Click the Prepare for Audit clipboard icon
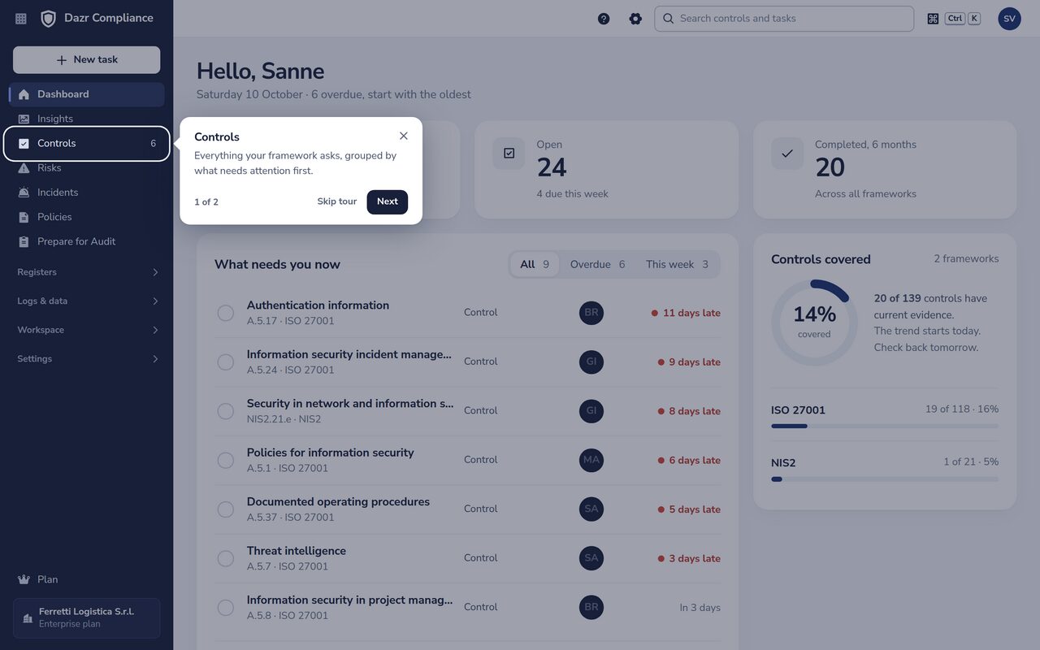This screenshot has width=1040, height=650. pos(24,241)
